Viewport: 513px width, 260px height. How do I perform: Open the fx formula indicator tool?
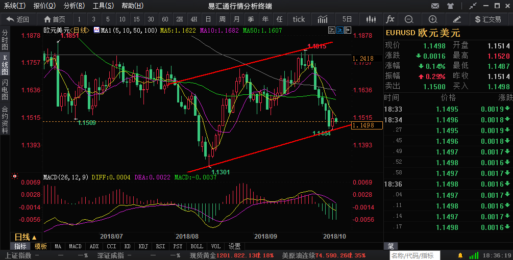pyautogui.click(x=390, y=19)
